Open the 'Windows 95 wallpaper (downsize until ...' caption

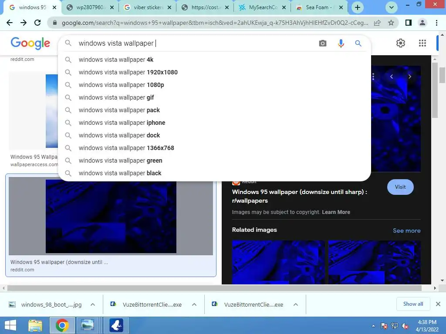click(x=59, y=262)
